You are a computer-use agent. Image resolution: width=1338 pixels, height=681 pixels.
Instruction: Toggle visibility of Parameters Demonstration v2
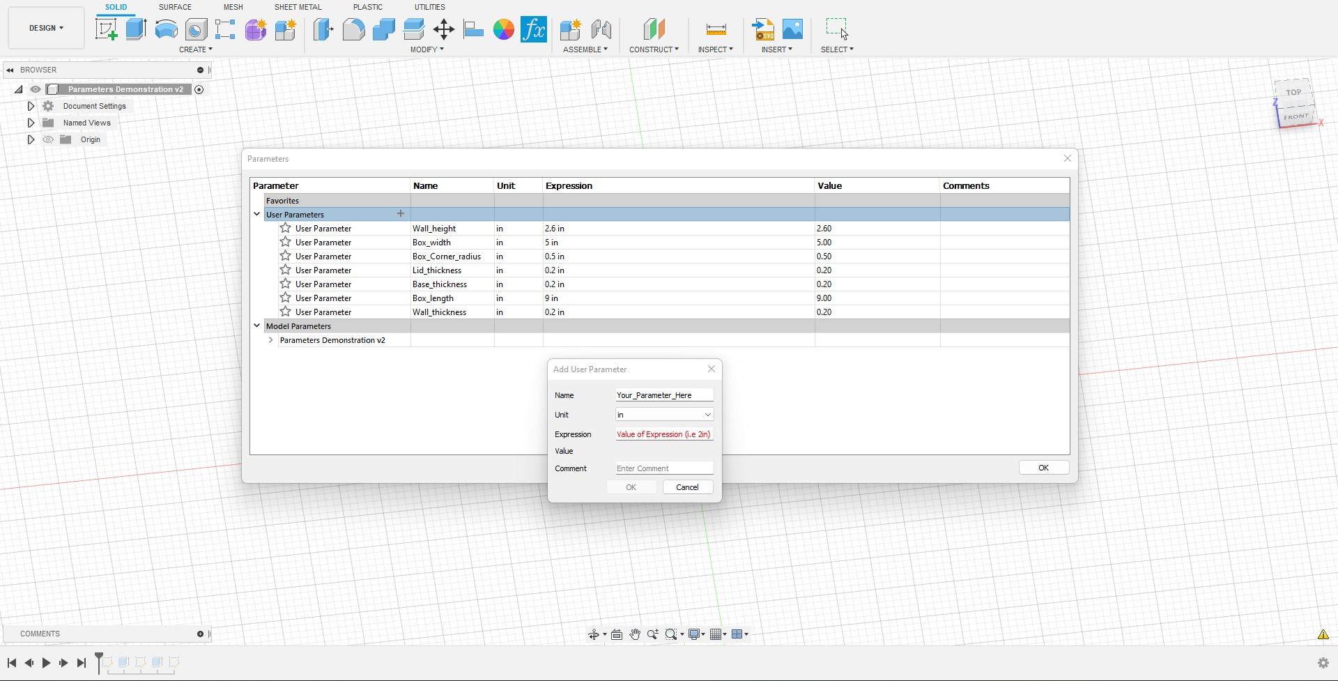point(36,89)
